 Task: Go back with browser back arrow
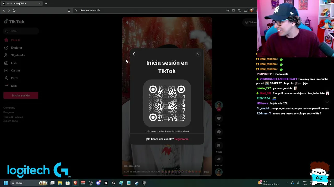pyautogui.click(x=4, y=10)
